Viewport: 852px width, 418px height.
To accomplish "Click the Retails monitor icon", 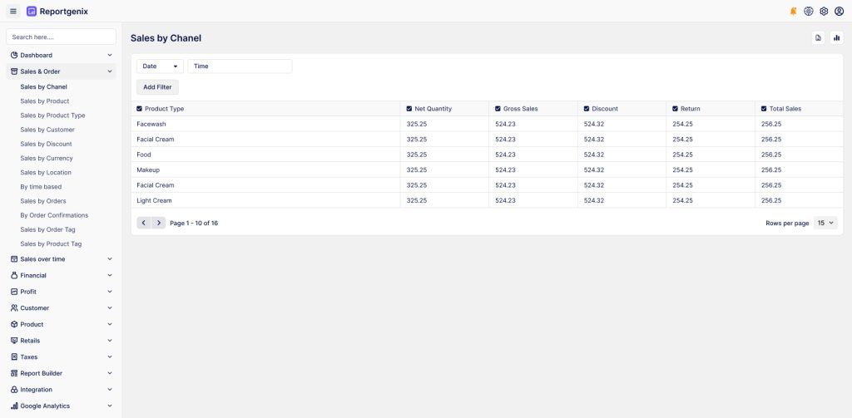I will pyautogui.click(x=14, y=341).
